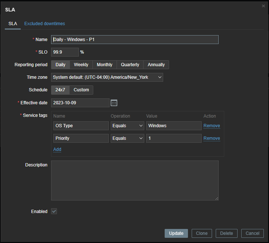Open the Time zone dropdown

click(x=107, y=77)
